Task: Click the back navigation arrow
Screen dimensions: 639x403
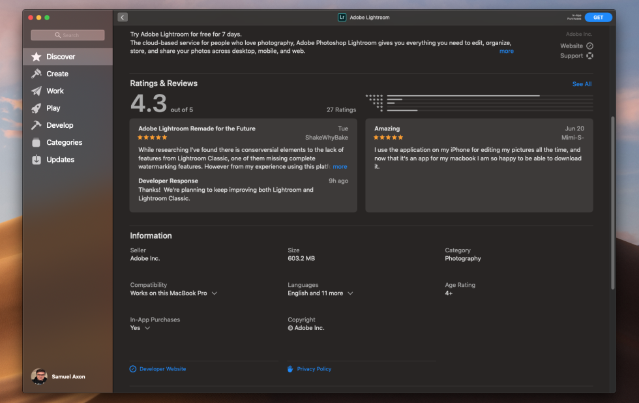Action: point(123,17)
